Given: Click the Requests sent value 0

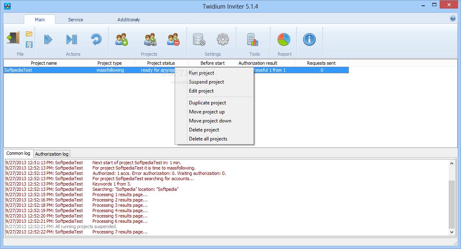Looking at the screenshot, I should coord(322,70).
